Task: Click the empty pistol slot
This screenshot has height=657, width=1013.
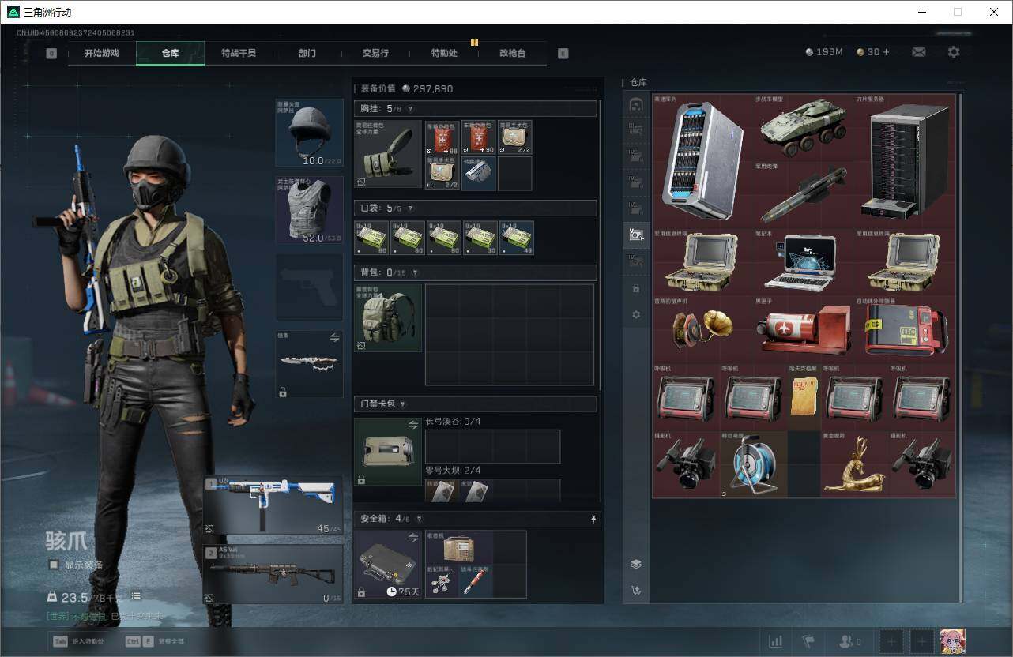Action: pyautogui.click(x=309, y=287)
